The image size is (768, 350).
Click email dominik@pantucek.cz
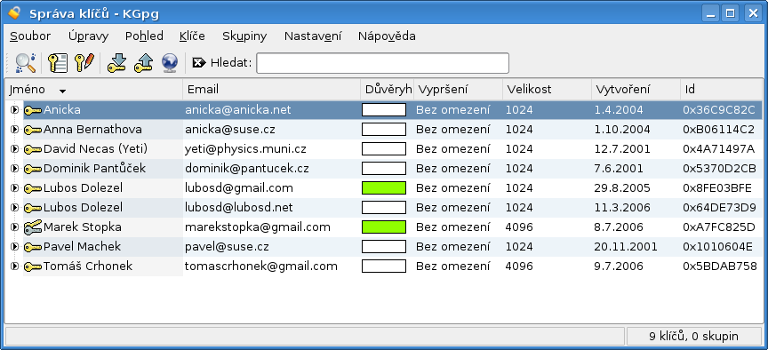[x=247, y=169]
